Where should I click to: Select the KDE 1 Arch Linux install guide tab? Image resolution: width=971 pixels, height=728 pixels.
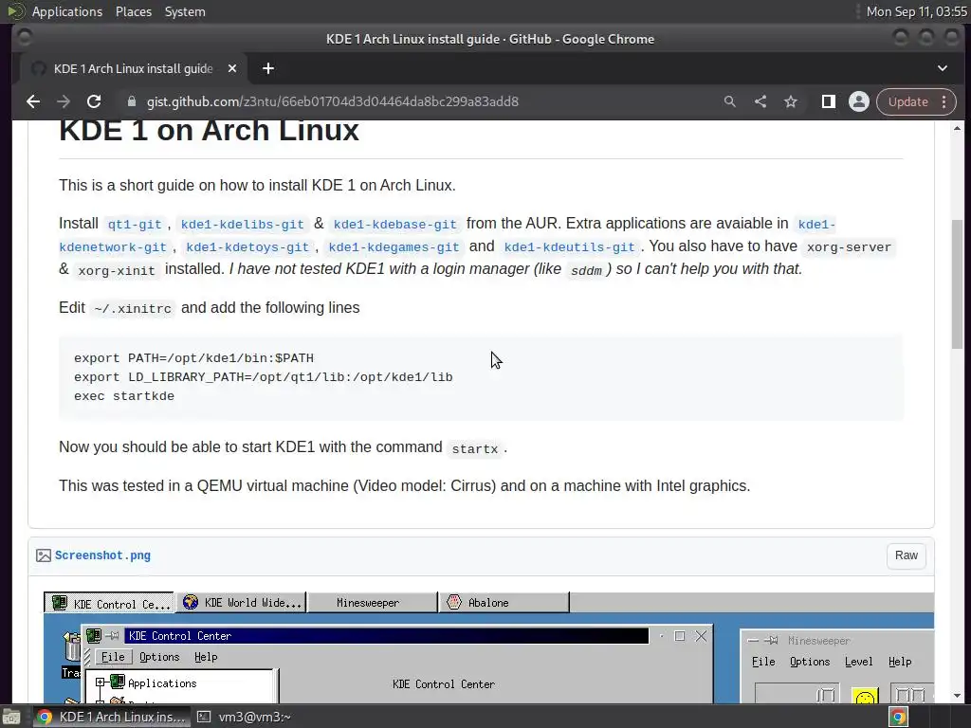point(133,68)
